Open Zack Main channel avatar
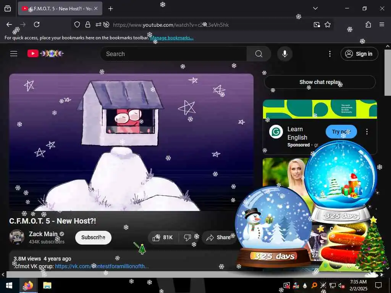The height and width of the screenshot is (293, 391). coord(17,237)
